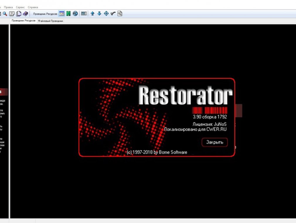Select the default resource view mode icon

pyautogui.click(x=62, y=13)
